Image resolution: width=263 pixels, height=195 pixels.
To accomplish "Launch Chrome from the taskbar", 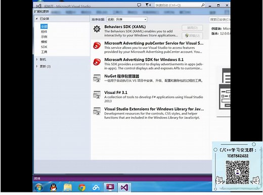I will (x=82, y=187).
